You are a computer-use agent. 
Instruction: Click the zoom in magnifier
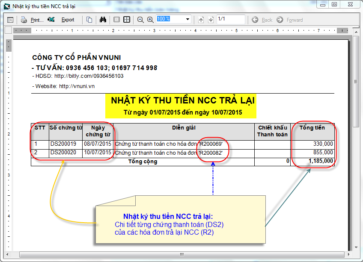tap(150, 20)
